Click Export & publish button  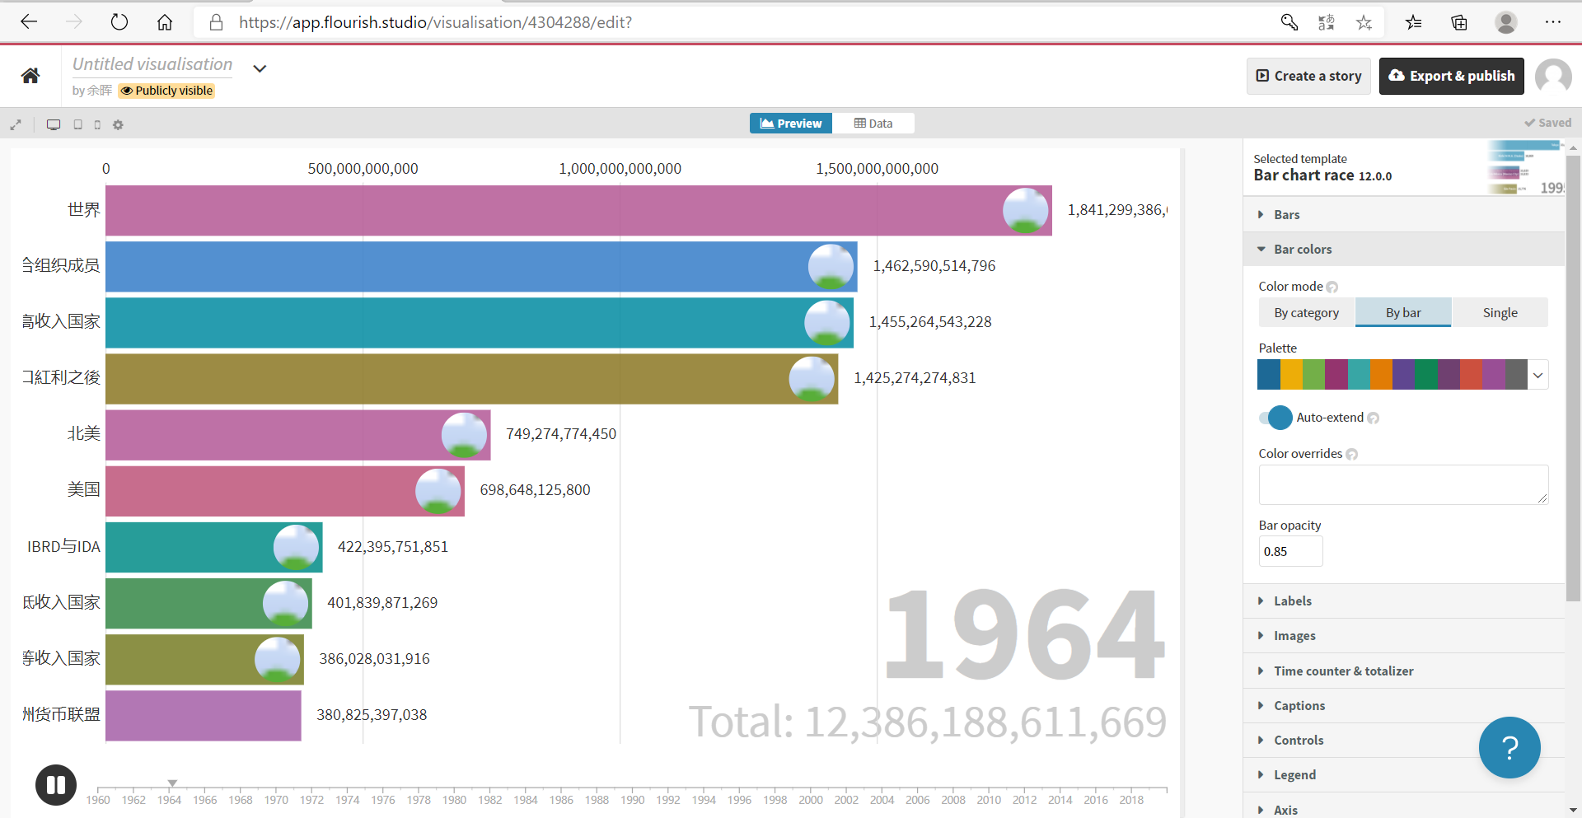pyautogui.click(x=1452, y=76)
